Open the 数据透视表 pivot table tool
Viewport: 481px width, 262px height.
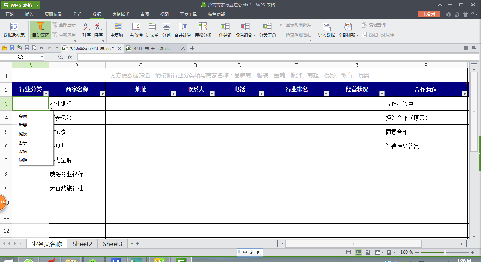[x=14, y=30]
